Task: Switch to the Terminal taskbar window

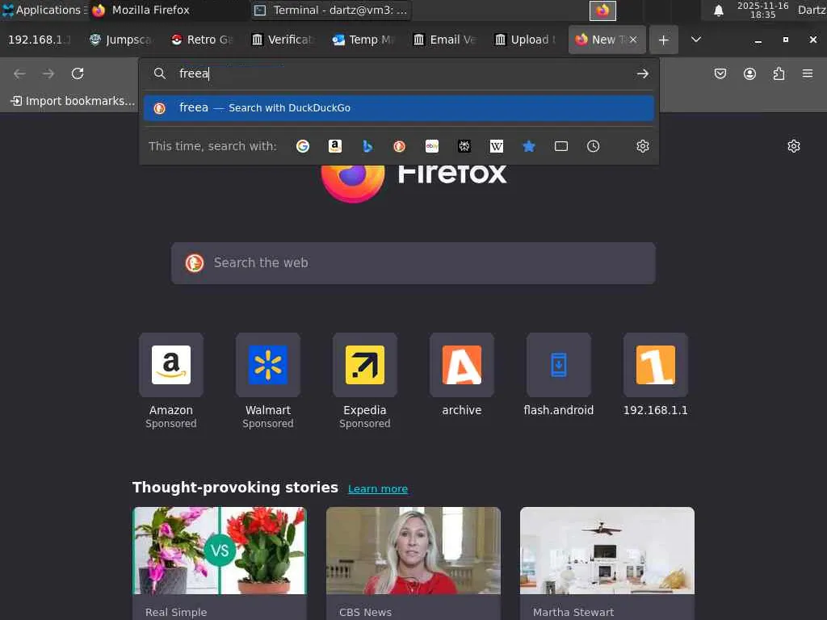Action: click(331, 10)
